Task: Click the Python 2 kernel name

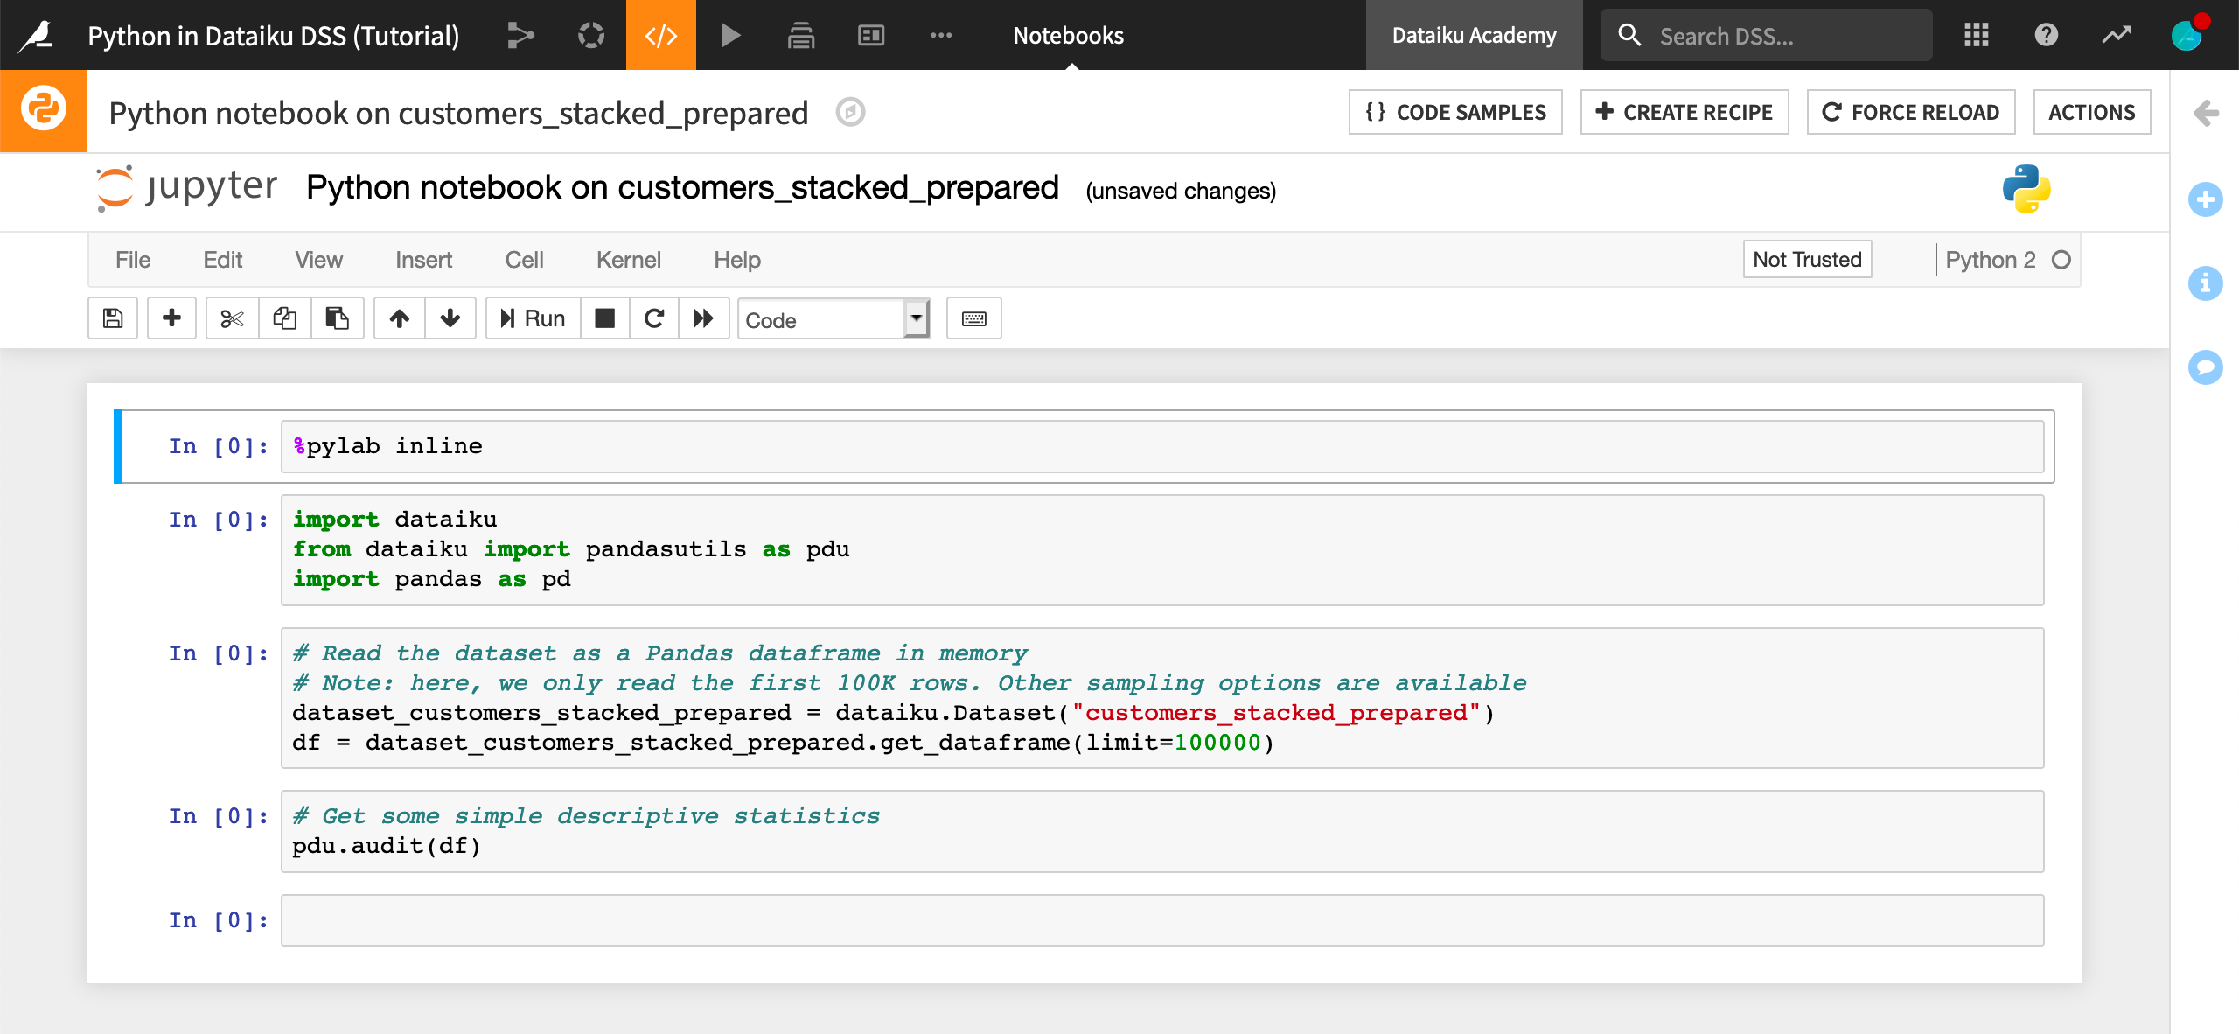Action: [x=1991, y=260]
